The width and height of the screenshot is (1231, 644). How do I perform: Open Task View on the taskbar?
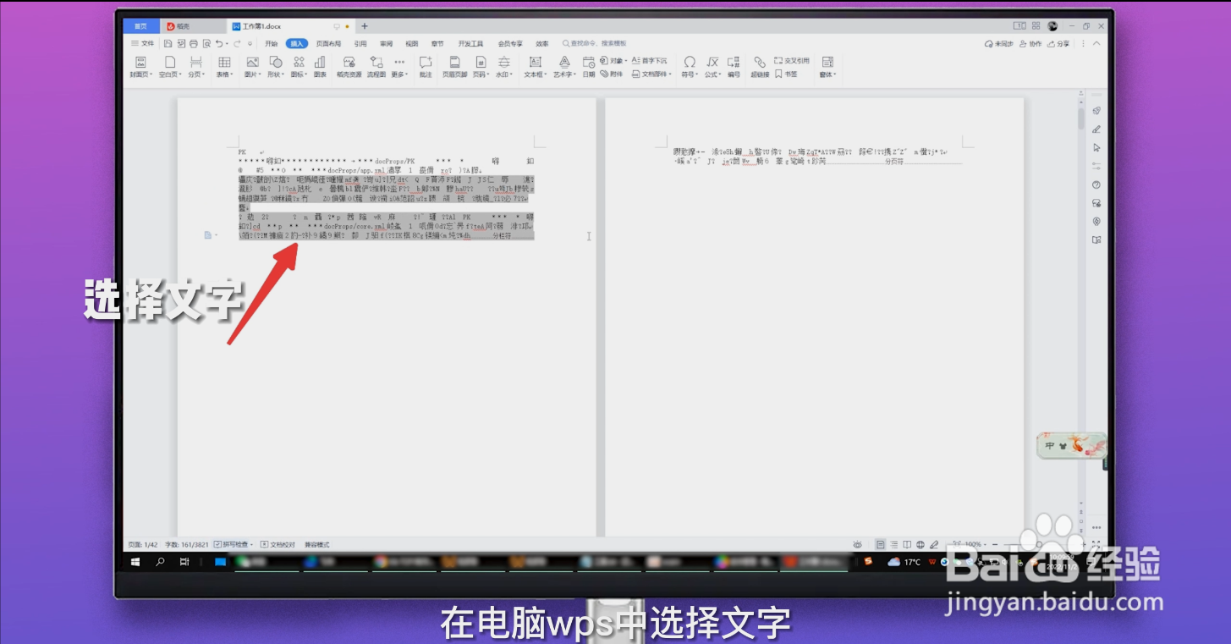(x=184, y=562)
